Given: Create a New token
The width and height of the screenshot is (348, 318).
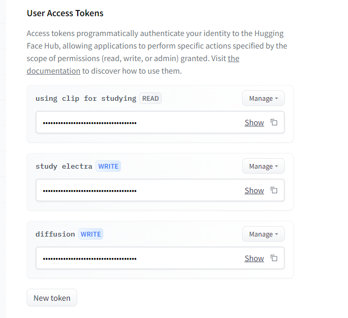Looking at the screenshot, I should pos(52,298).
